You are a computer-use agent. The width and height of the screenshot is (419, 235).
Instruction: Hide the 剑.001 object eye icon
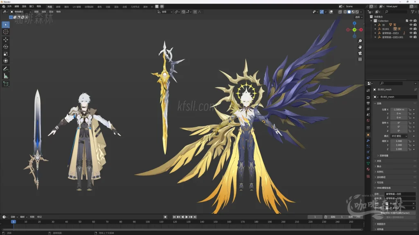point(411,29)
